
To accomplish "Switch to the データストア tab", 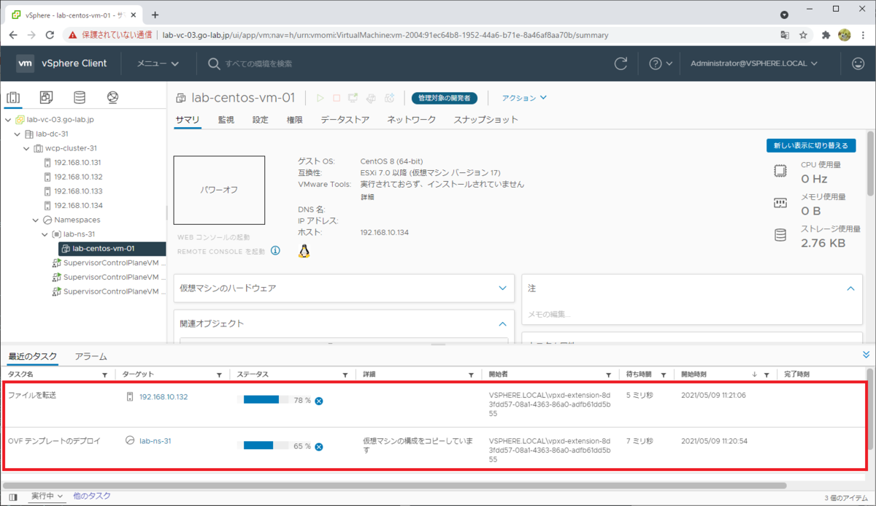I will (345, 120).
